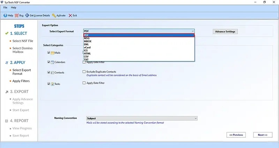Choose ICS from export format list
The image size is (279, 148).
coord(139,50)
